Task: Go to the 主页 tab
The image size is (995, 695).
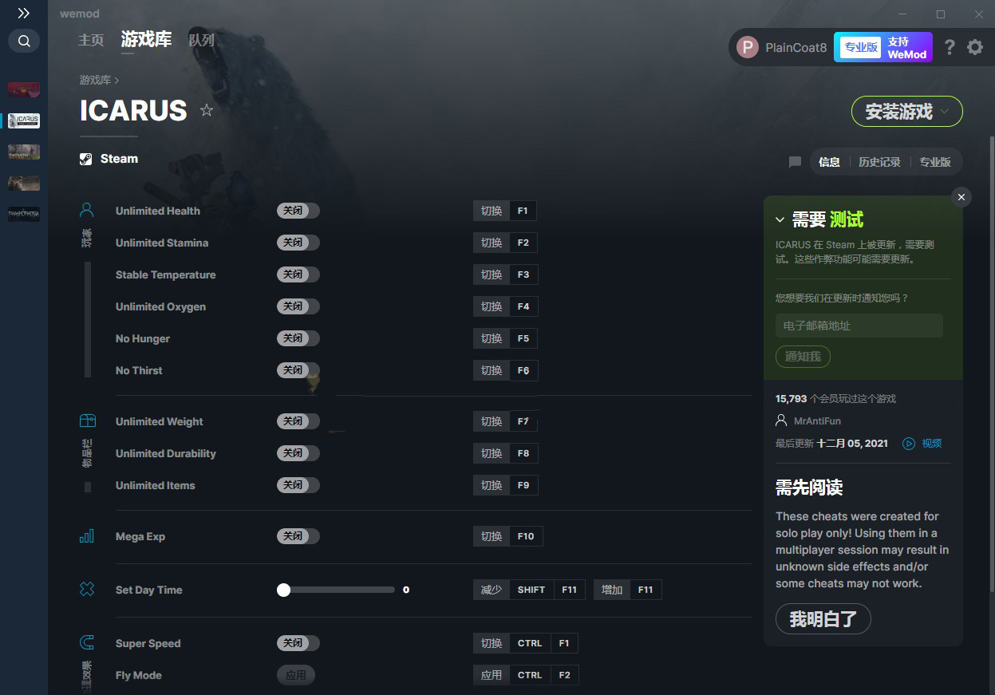Action: (x=91, y=40)
